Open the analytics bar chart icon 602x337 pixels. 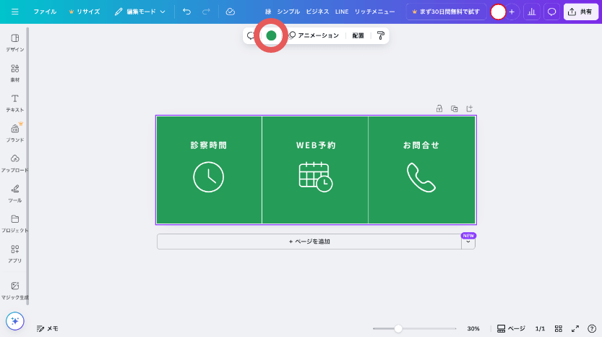click(x=532, y=12)
